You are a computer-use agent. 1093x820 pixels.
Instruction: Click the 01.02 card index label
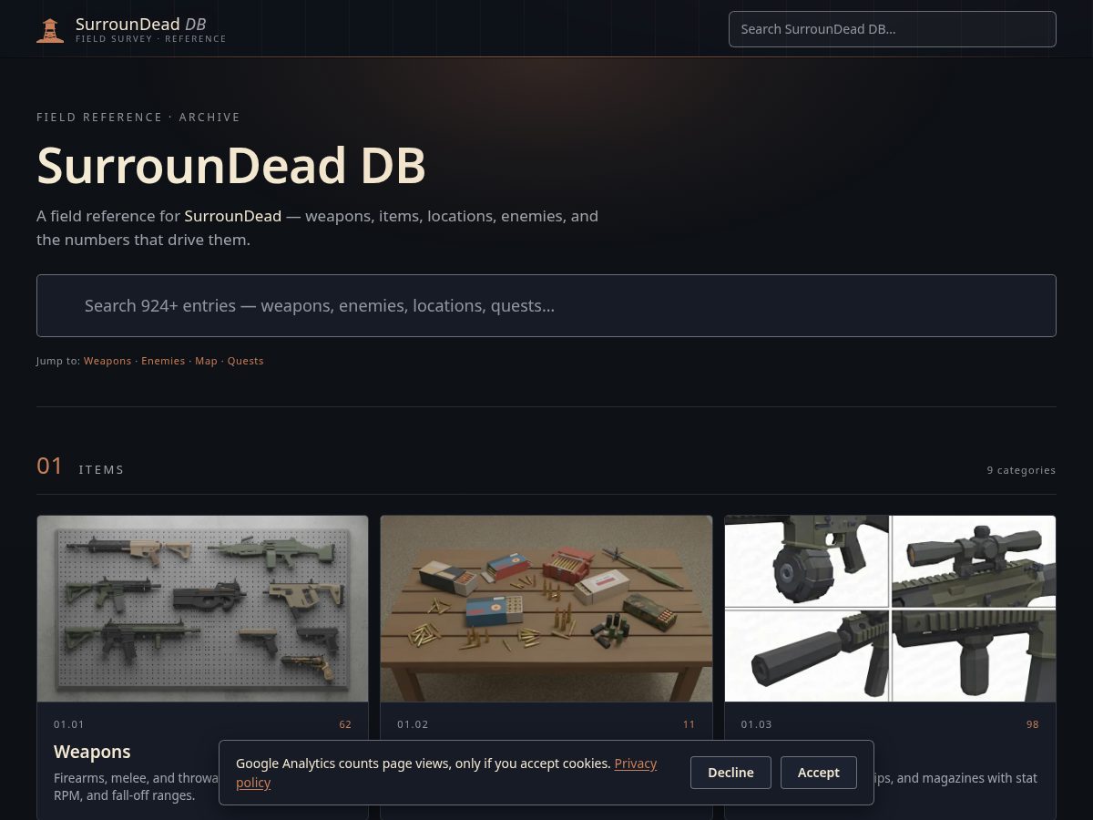click(x=413, y=724)
